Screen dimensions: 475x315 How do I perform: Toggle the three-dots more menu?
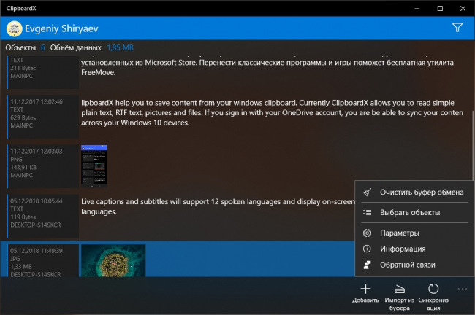(x=463, y=289)
